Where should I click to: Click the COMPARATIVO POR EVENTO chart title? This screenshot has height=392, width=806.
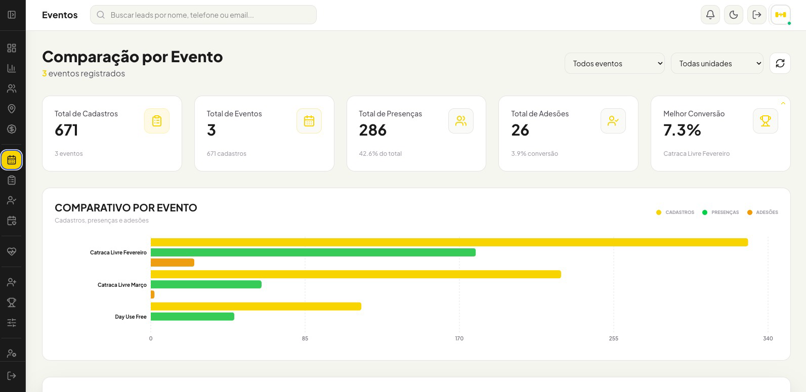point(126,207)
